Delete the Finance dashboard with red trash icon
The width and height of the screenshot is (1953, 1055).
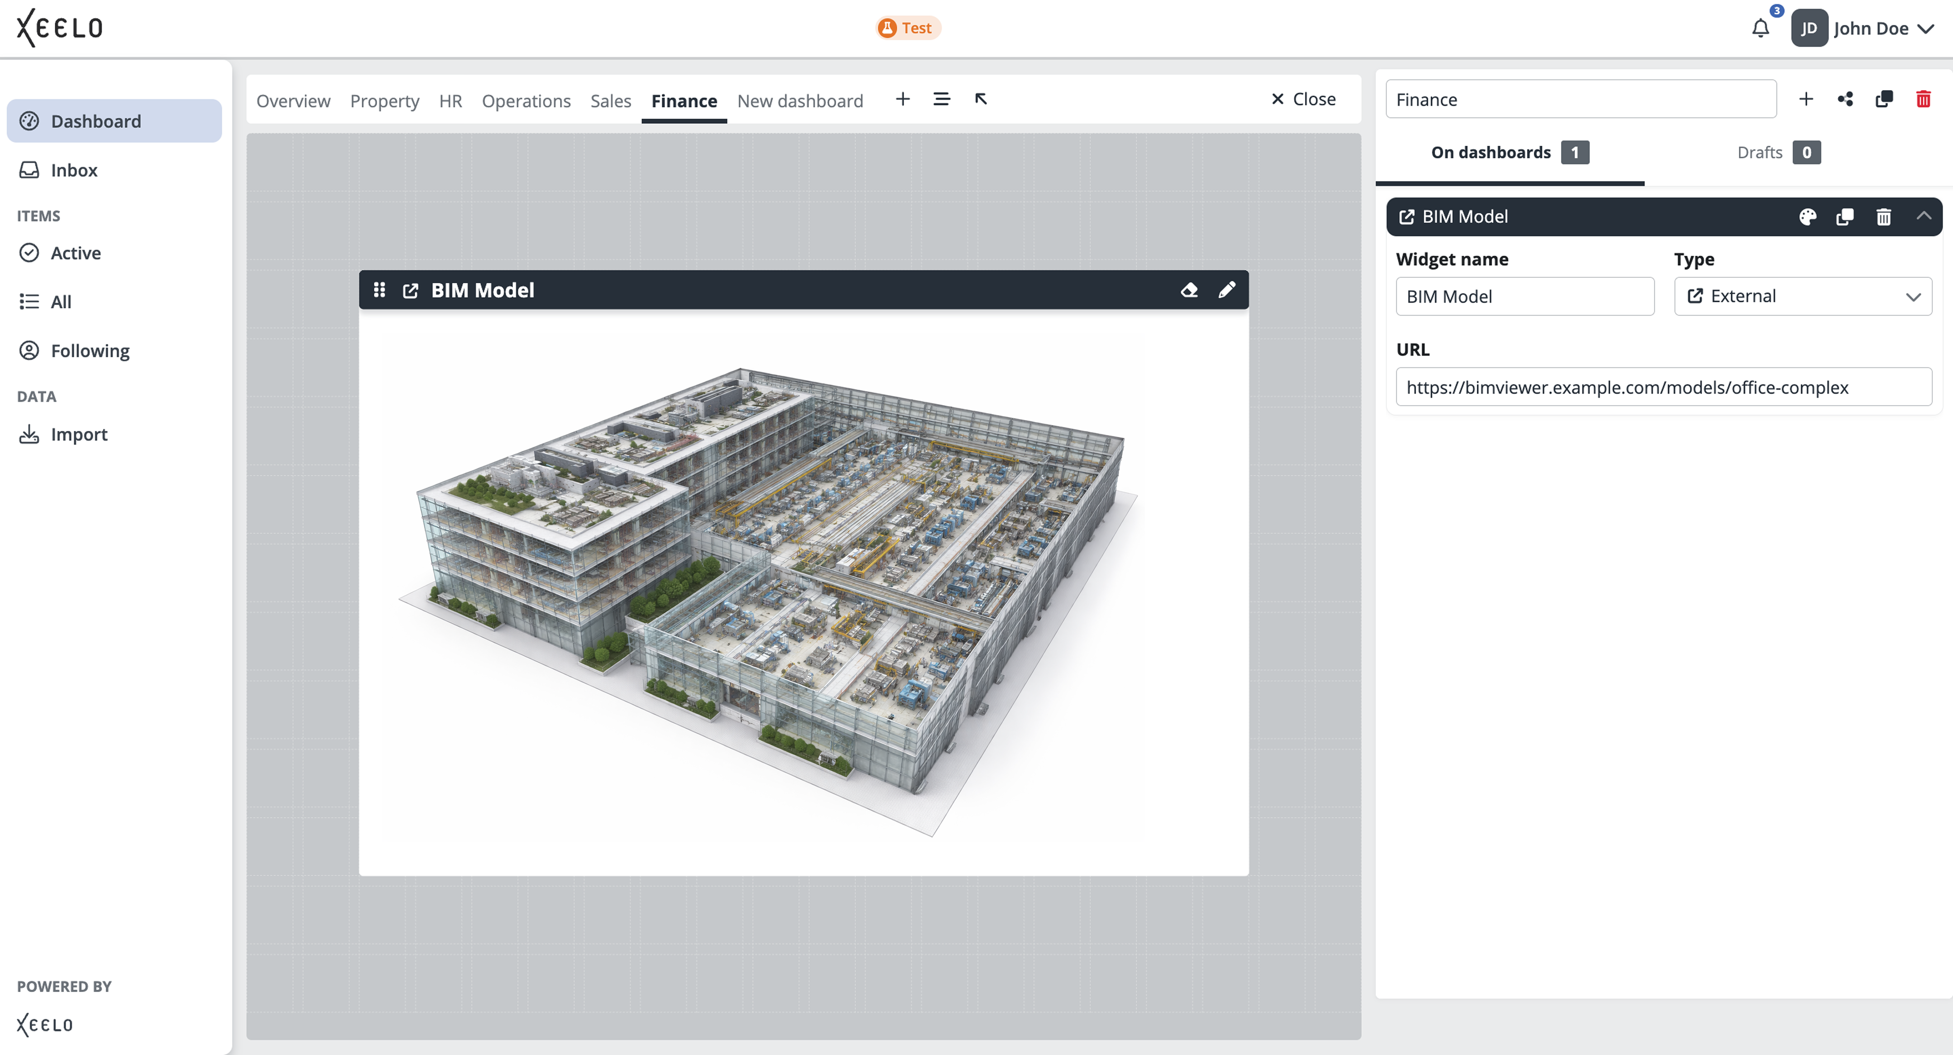point(1923,99)
